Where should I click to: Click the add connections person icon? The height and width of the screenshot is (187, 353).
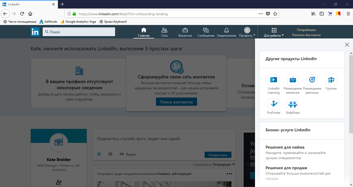[x=59, y=182]
